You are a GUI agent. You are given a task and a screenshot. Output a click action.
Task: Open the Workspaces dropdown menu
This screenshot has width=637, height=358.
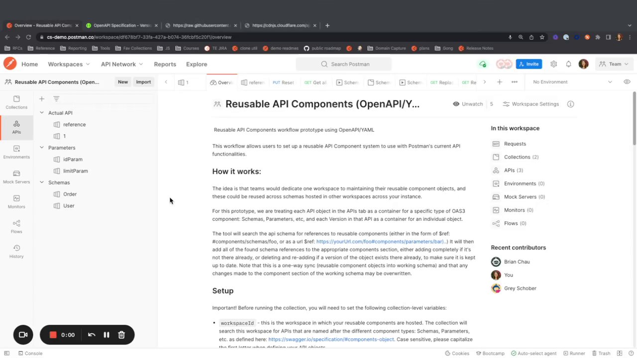click(x=69, y=64)
